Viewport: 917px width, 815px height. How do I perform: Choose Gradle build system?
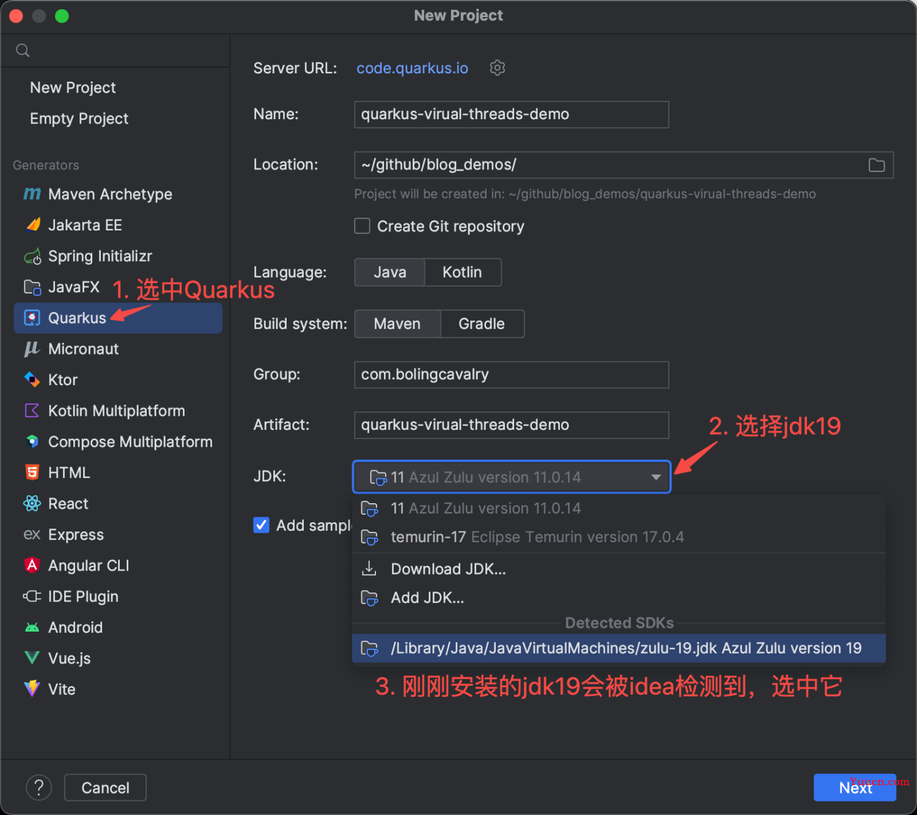[482, 323]
